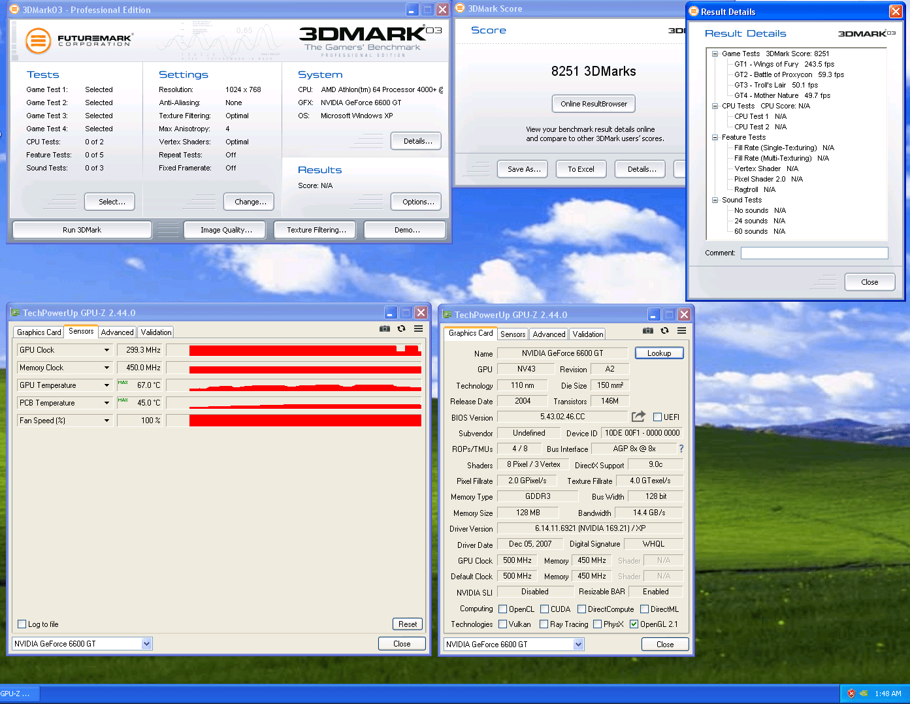Toggle the Ray Tracing checkbox
This screenshot has width=910, height=704.
point(544,624)
